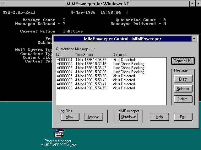
Task: Select quarantined message A0000005
Action: [111, 76]
